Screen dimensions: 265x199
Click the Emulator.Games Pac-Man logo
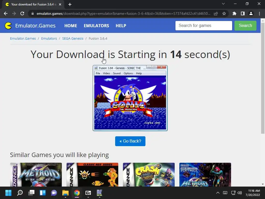[x=8, y=26]
